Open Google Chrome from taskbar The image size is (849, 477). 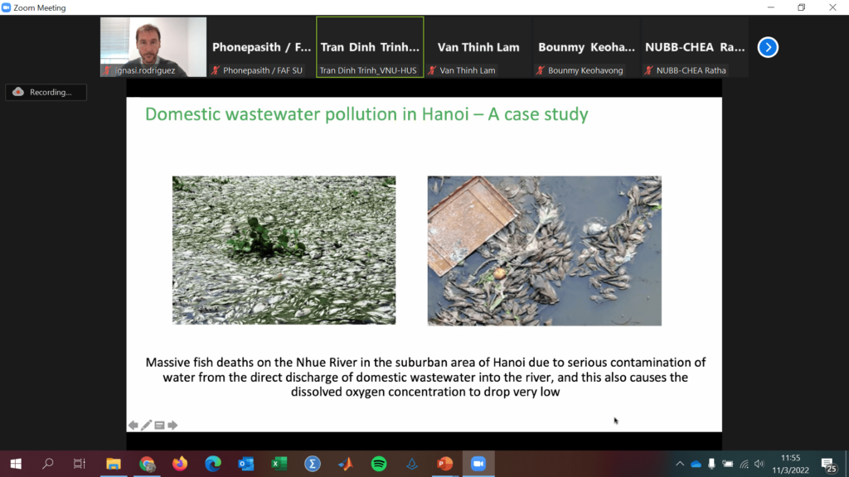click(x=147, y=464)
